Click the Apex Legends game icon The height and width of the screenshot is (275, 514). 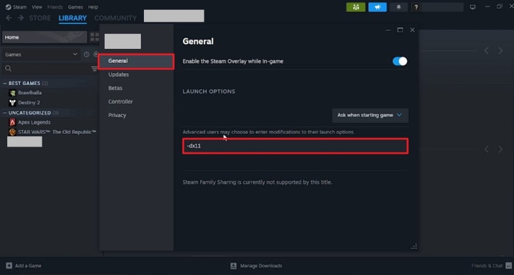(x=13, y=122)
